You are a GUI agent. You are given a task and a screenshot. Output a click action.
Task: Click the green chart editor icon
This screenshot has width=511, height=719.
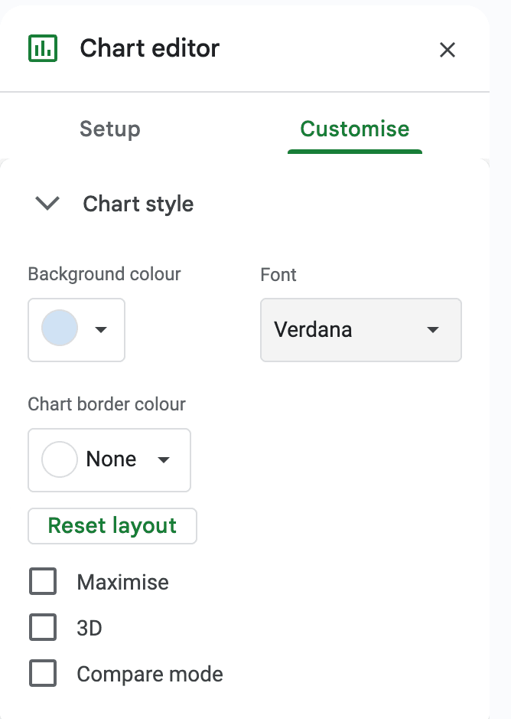(x=42, y=48)
